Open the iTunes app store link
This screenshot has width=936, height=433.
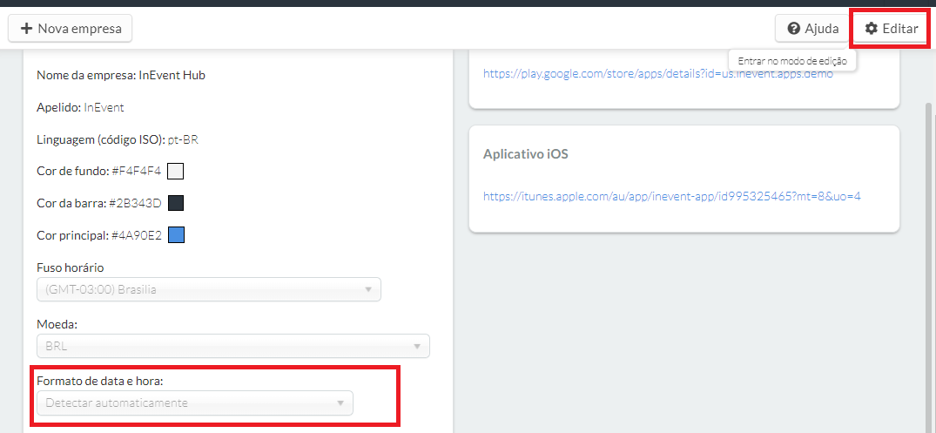pyautogui.click(x=671, y=196)
